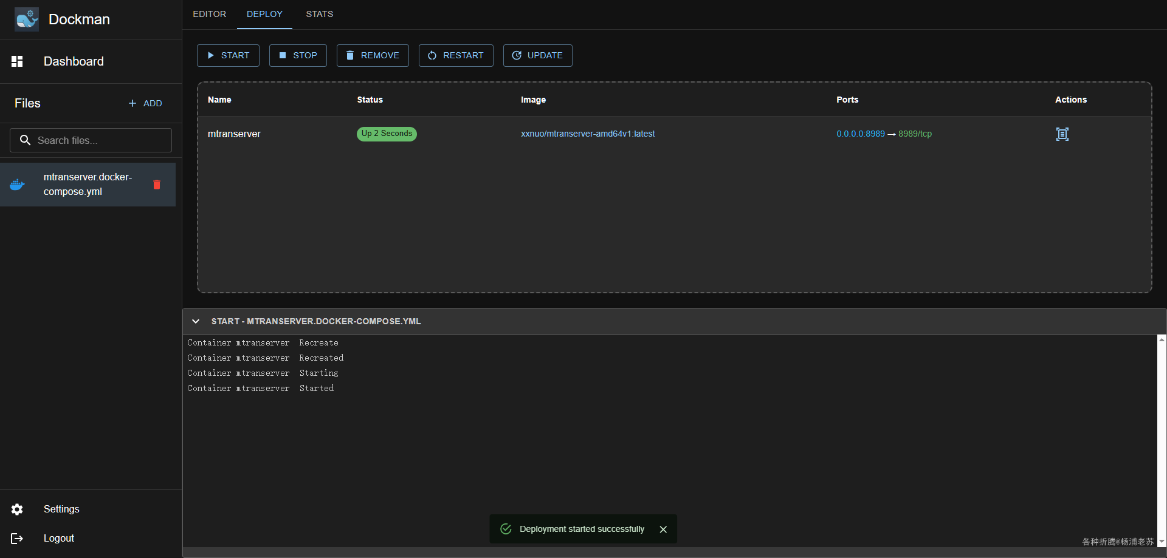Delete mtranserver.docker-compose.yml with trash icon
The width and height of the screenshot is (1167, 558).
157,185
